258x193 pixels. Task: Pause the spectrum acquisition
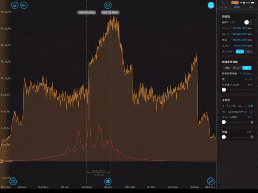(x=108, y=181)
